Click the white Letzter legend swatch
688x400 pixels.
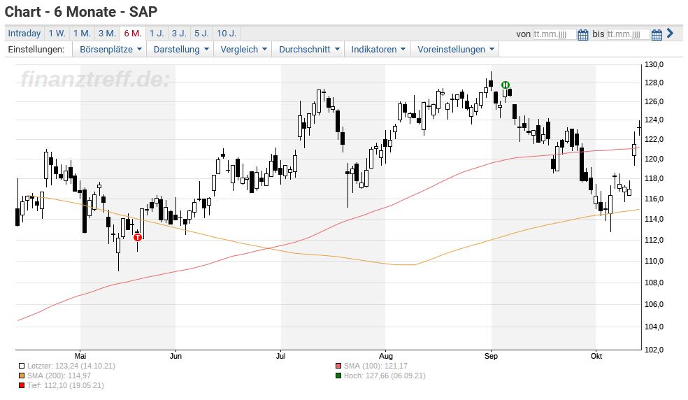pos(22,366)
